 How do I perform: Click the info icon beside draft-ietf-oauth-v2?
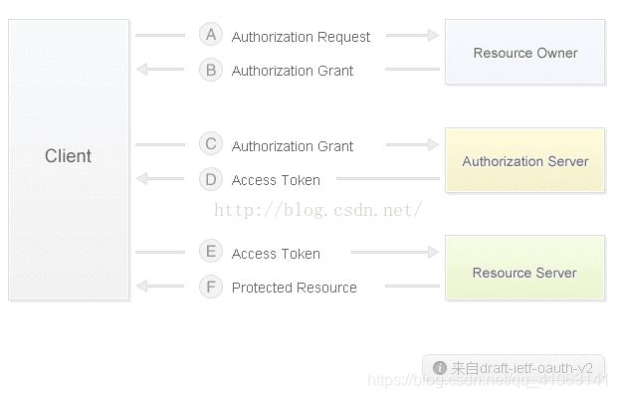(x=440, y=368)
